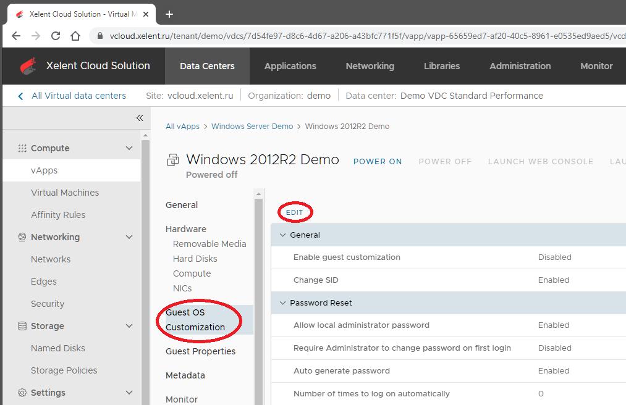Click the browser address bar URL
The height and width of the screenshot is (405, 626).
(367, 36)
